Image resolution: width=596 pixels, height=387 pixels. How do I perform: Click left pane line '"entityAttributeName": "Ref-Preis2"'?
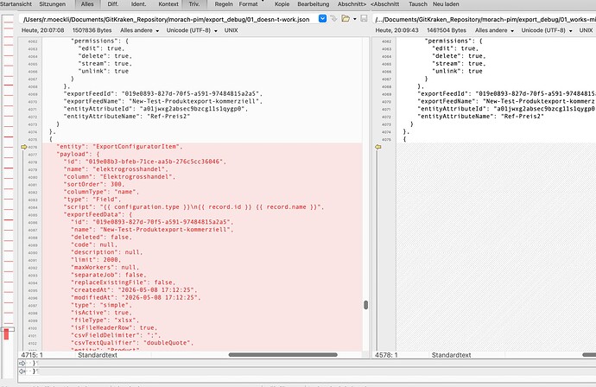127,117
